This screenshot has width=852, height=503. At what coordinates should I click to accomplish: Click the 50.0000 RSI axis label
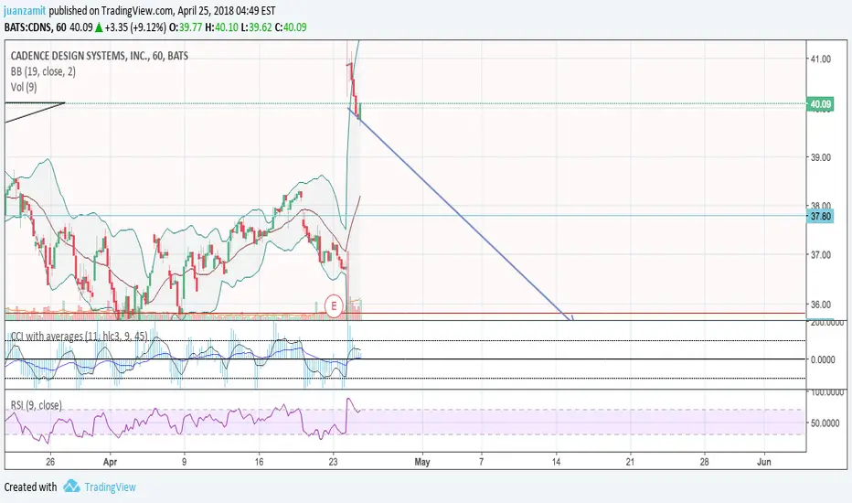pos(825,423)
